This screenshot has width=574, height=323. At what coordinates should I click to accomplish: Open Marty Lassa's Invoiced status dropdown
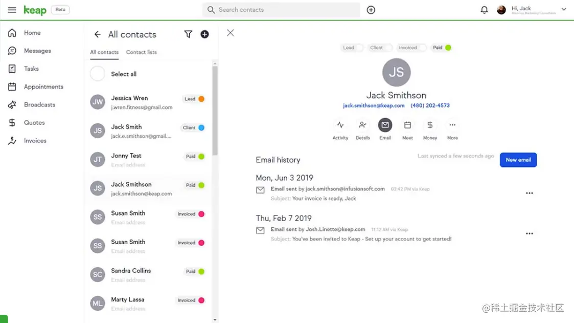click(191, 300)
